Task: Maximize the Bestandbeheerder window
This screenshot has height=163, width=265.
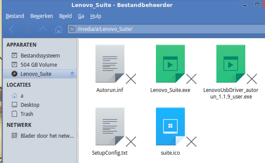Action: (257, 4)
